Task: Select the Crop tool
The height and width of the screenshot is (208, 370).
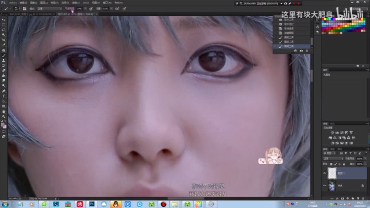Action: (4, 40)
